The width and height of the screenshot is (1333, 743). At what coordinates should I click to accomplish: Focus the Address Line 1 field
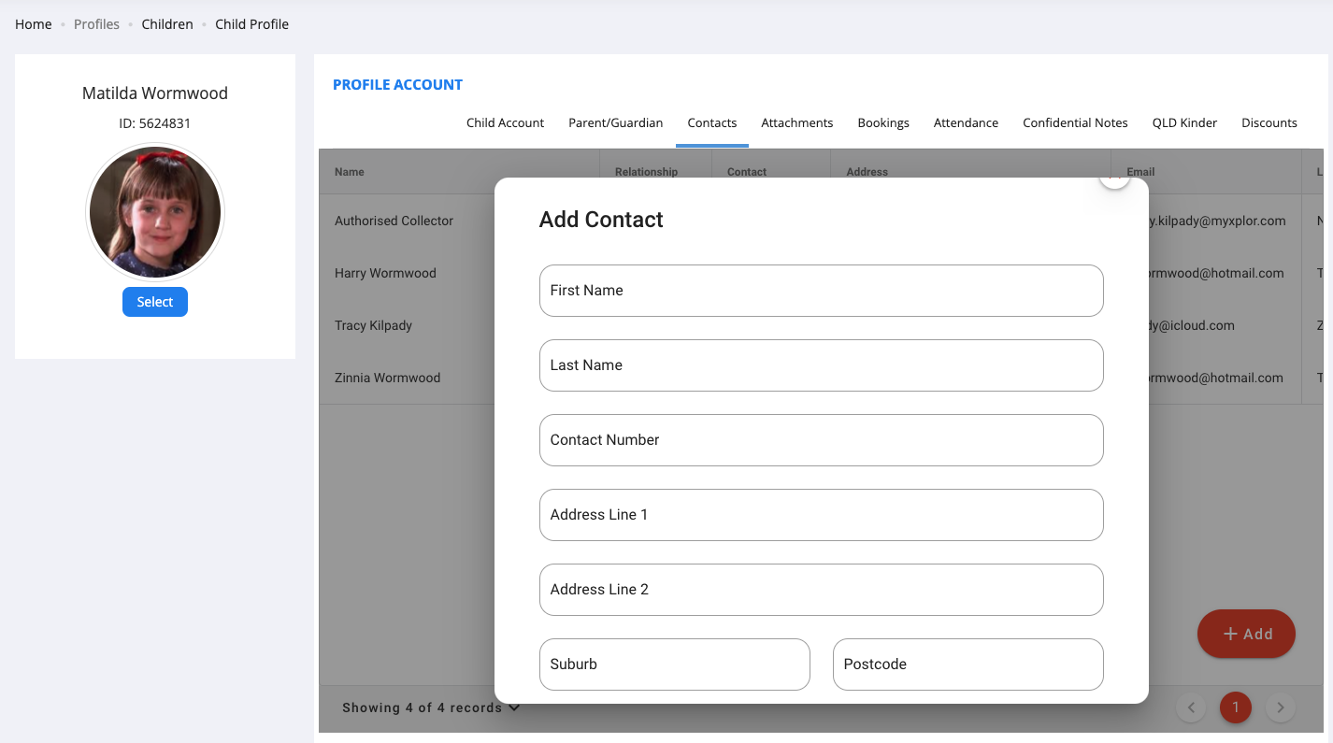pos(822,515)
